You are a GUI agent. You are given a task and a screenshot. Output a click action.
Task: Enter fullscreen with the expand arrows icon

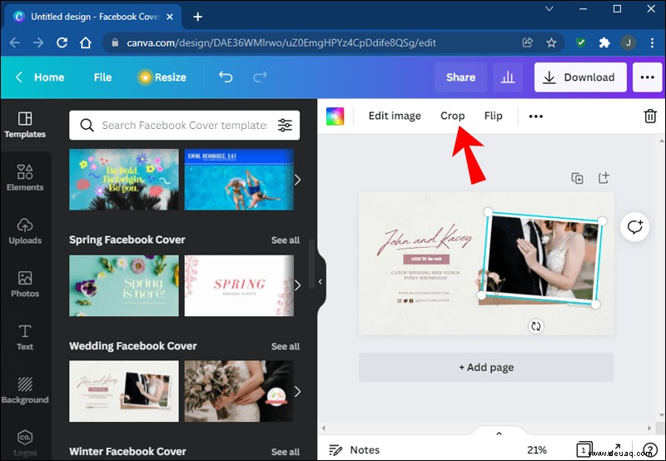616,448
